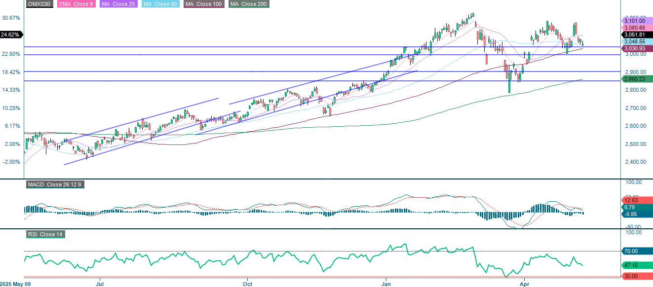
Task: Click the Oct date axis label
Action: coord(247,284)
